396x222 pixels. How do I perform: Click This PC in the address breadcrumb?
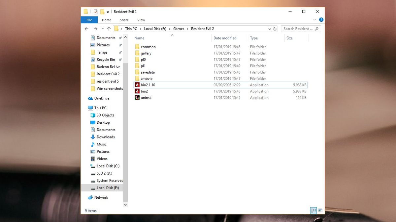coord(131,29)
